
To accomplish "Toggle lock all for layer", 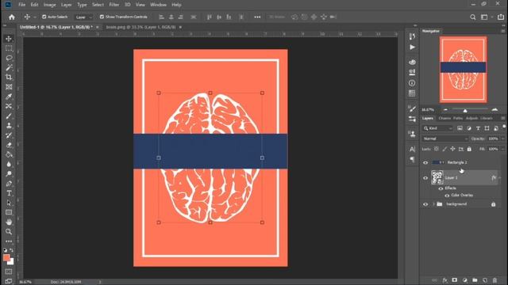I will coord(469,149).
